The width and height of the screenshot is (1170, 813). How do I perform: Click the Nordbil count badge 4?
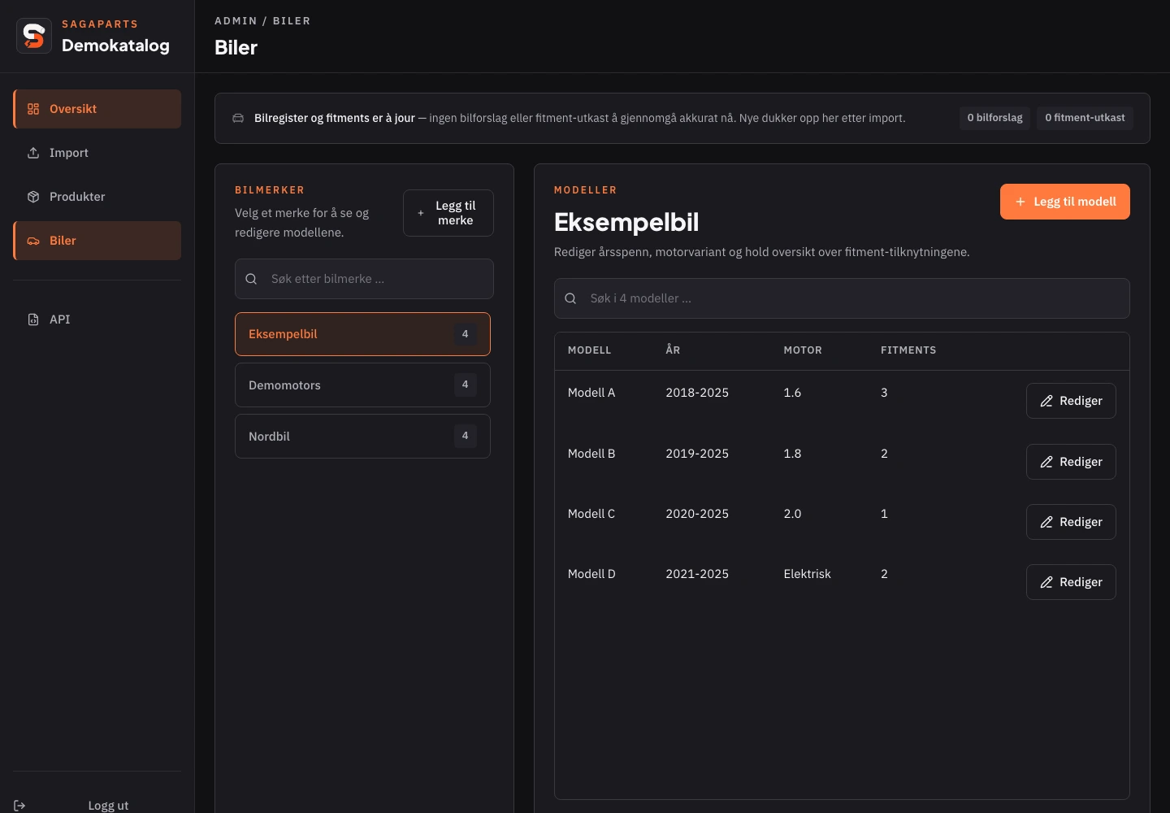[x=465, y=436]
